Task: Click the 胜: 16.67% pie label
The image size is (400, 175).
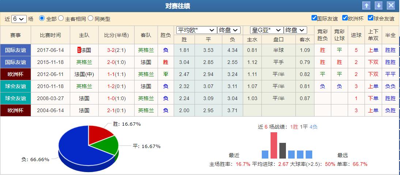Action: 127,124
